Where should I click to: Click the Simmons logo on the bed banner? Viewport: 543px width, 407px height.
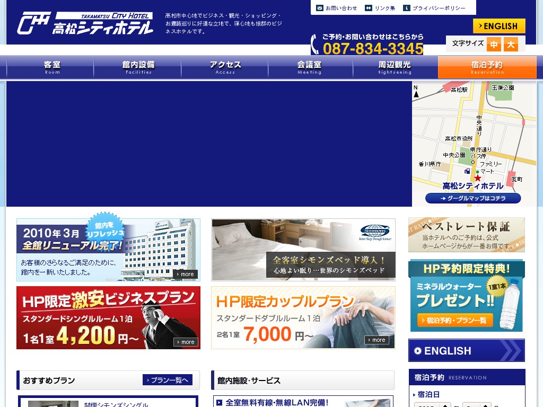pos(375,232)
